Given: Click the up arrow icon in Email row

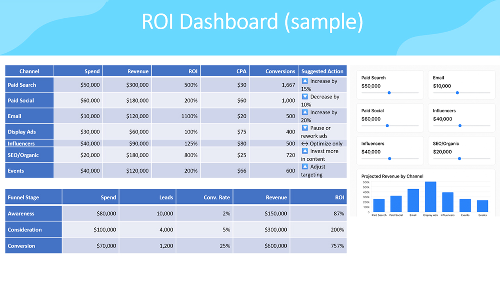Looking at the screenshot, I should (x=305, y=112).
